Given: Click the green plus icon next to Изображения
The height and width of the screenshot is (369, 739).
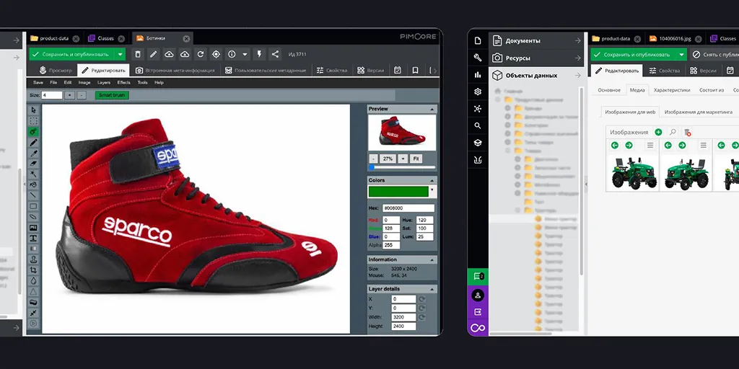Looking at the screenshot, I should coord(658,133).
